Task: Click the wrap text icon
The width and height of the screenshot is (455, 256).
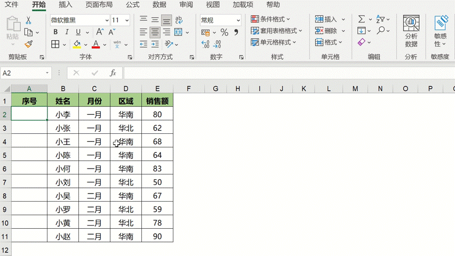Action: click(x=179, y=20)
